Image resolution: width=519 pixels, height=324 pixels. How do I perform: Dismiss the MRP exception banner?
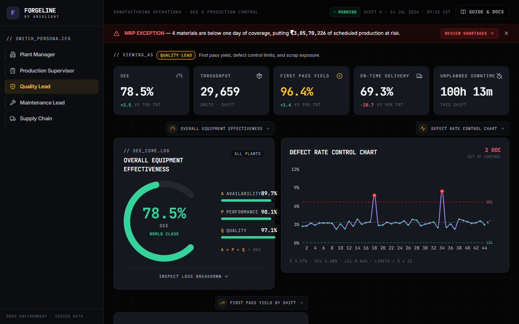(506, 33)
